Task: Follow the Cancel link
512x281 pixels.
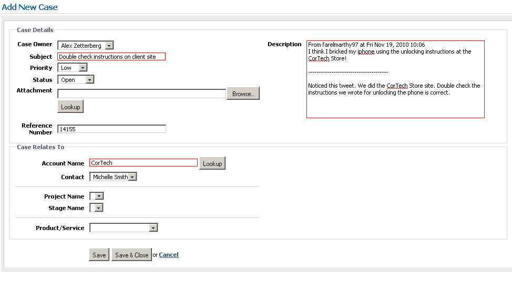Action: click(169, 255)
